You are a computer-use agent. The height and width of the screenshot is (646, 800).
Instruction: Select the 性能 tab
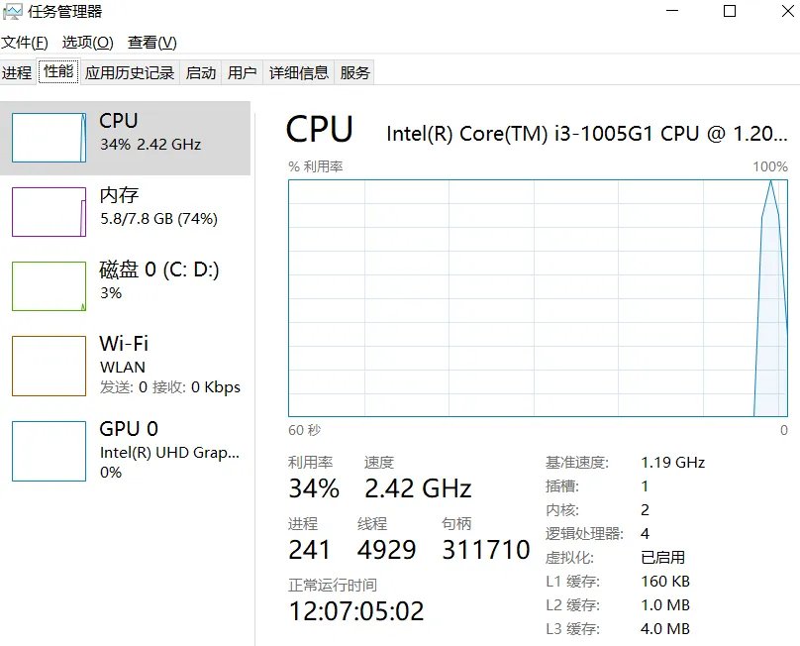57,71
